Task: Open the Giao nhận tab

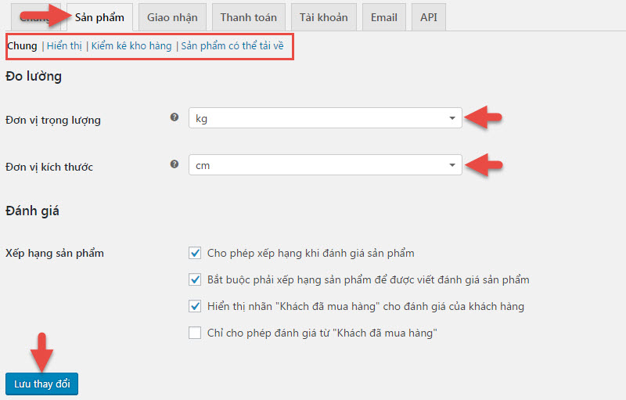Action: pos(172,17)
